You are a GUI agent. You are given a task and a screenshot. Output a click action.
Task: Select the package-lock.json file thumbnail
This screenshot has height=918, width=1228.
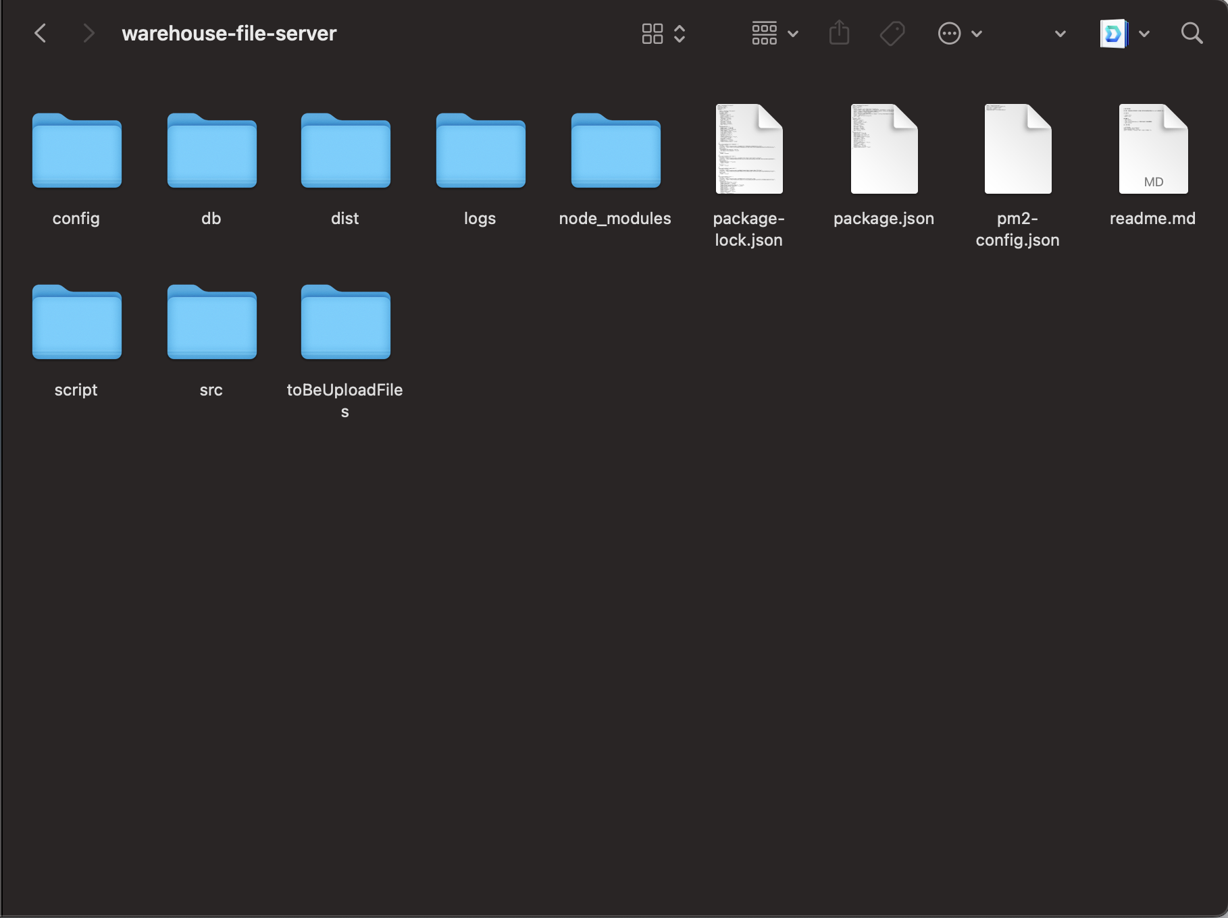point(749,149)
